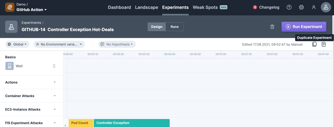Open the help question mark icon
The image size is (334, 127).
[x=289, y=7]
